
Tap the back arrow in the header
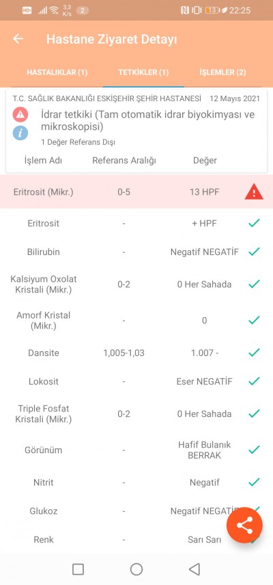pyautogui.click(x=18, y=39)
